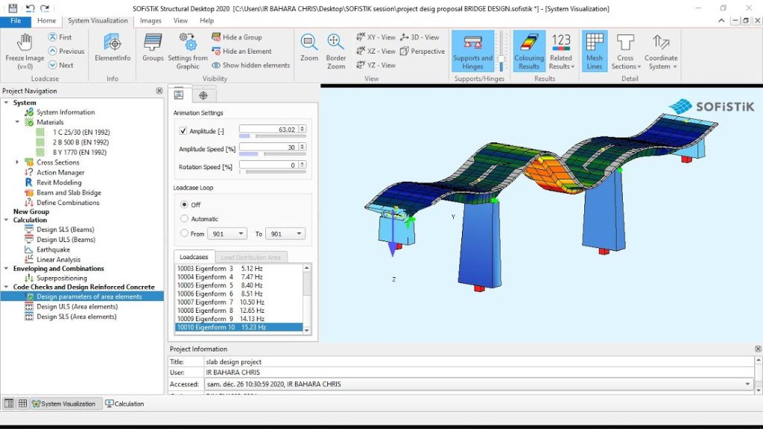Click the Save icon in title bar
The height and width of the screenshot is (429, 763).
(13, 8)
